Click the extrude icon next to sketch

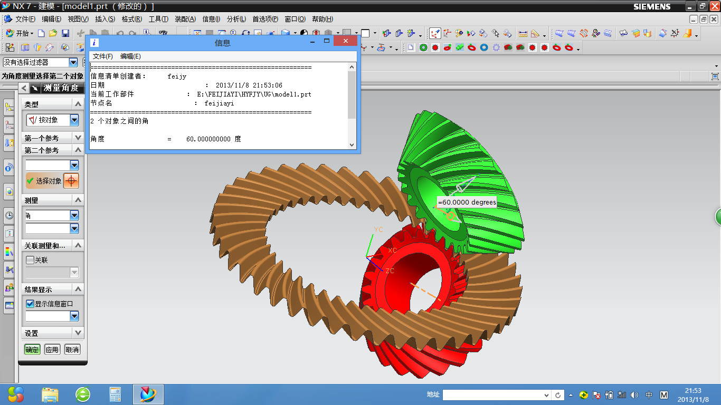25,47
